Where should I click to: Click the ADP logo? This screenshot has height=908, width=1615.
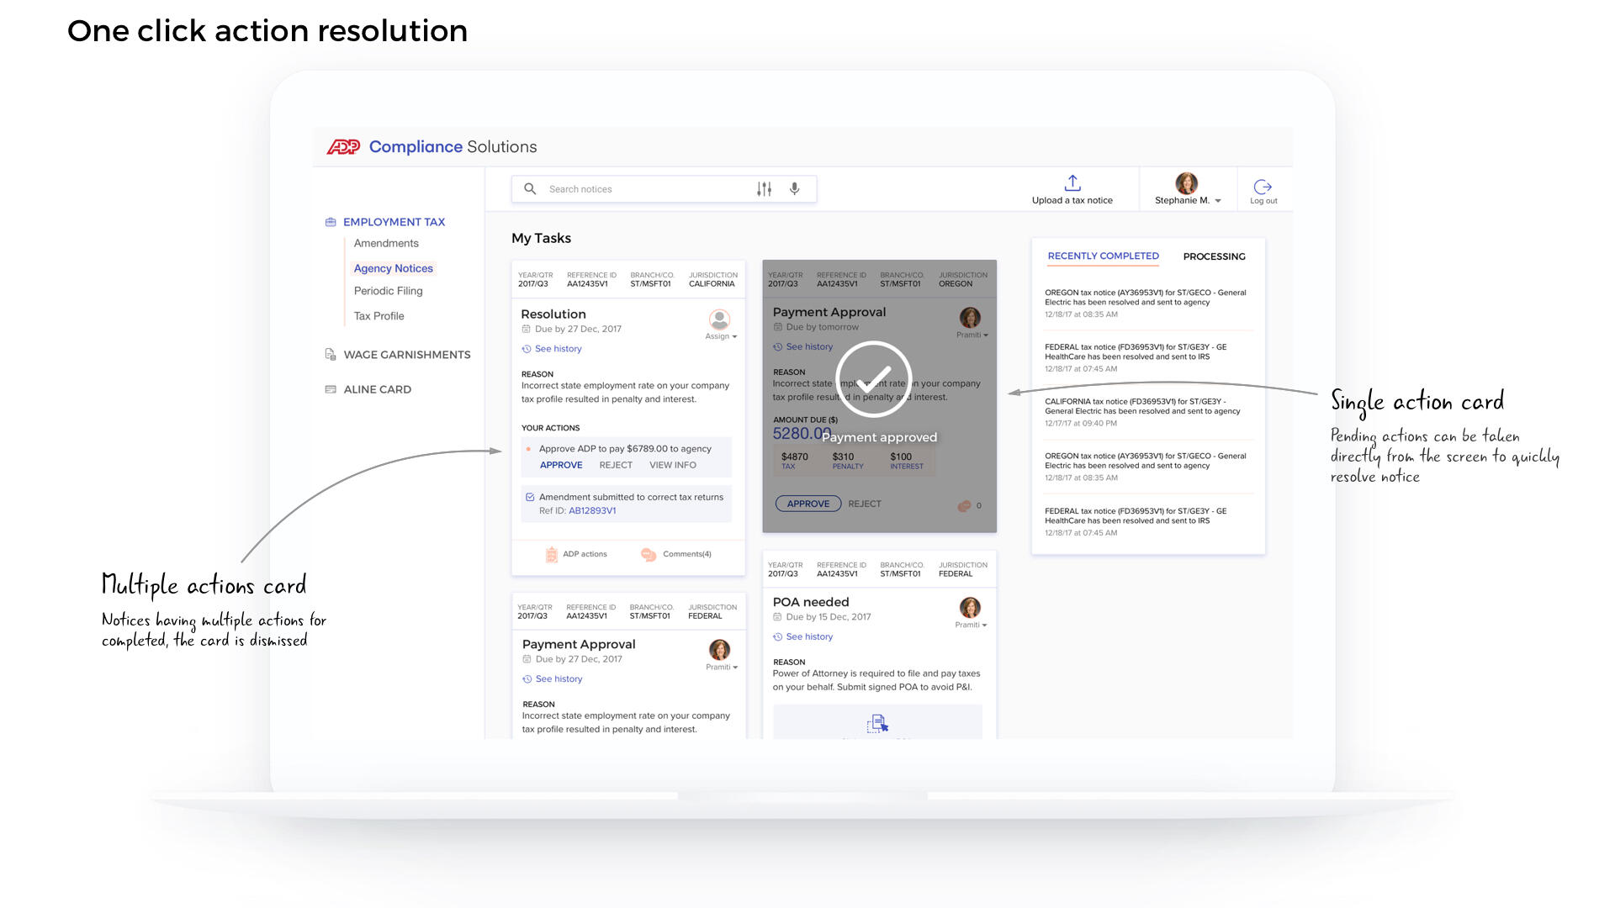tap(343, 147)
